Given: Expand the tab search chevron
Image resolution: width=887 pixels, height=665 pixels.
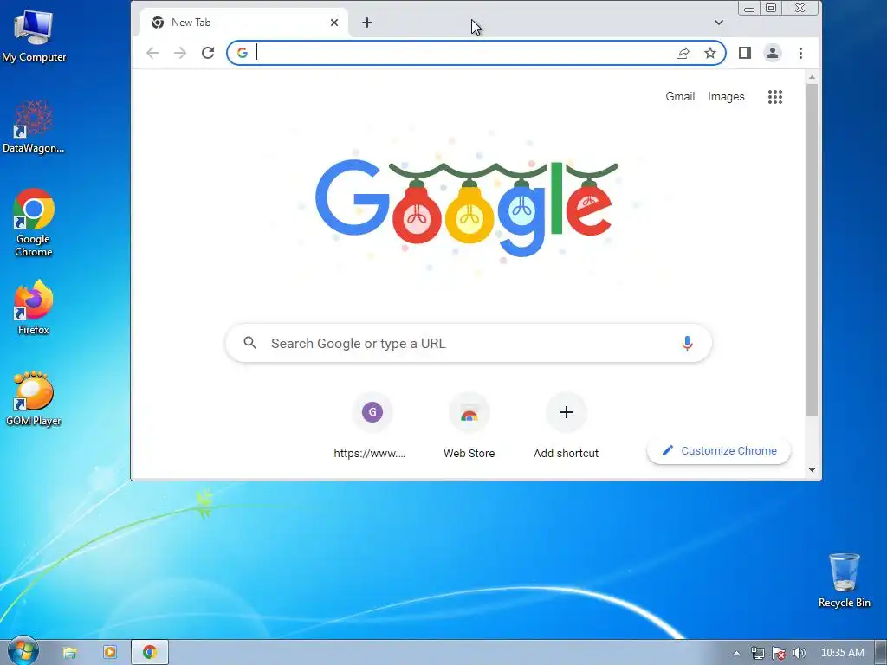Looking at the screenshot, I should click(x=718, y=23).
